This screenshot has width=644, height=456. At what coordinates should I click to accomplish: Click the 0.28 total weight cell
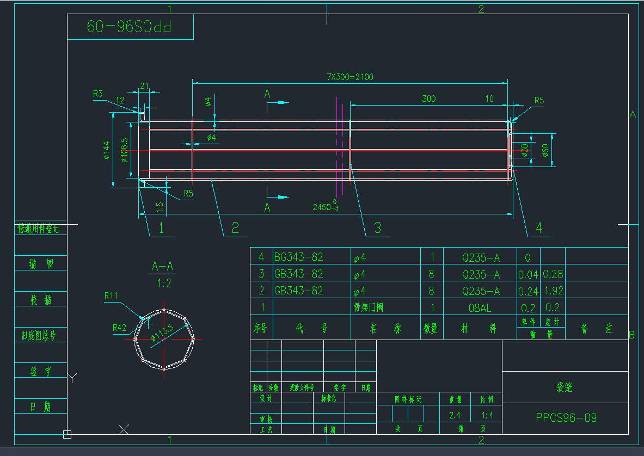point(553,274)
